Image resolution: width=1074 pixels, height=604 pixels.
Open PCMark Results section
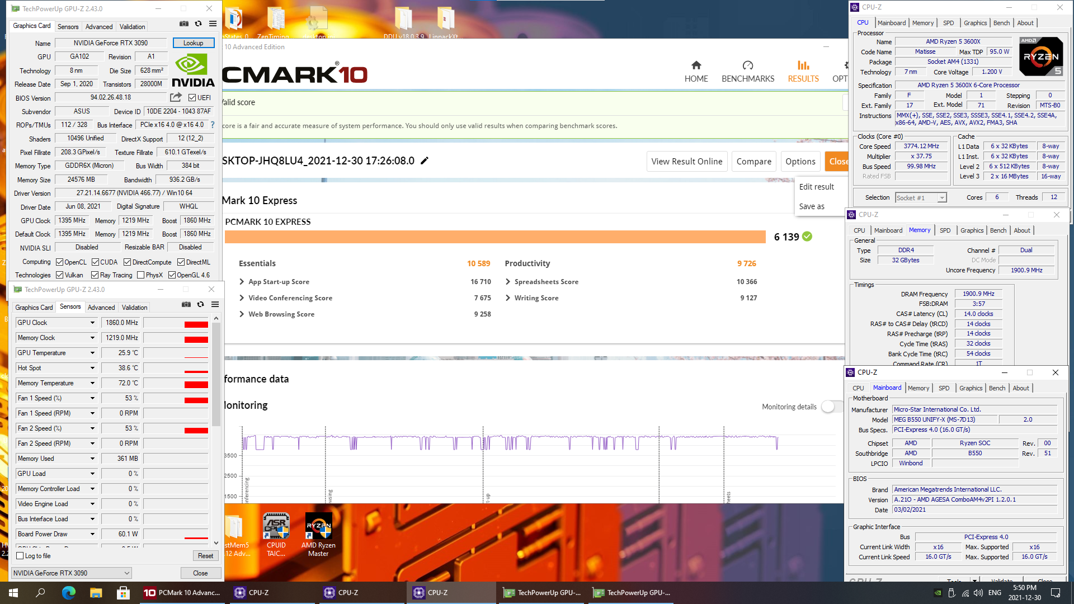coord(803,72)
